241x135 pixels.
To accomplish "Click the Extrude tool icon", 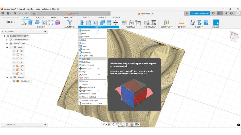I will point(31,23).
